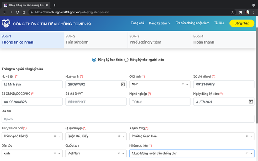Screen dimensions: 258x161
Task: Open the Ngày sinh calendar picker
Action: [123, 84]
